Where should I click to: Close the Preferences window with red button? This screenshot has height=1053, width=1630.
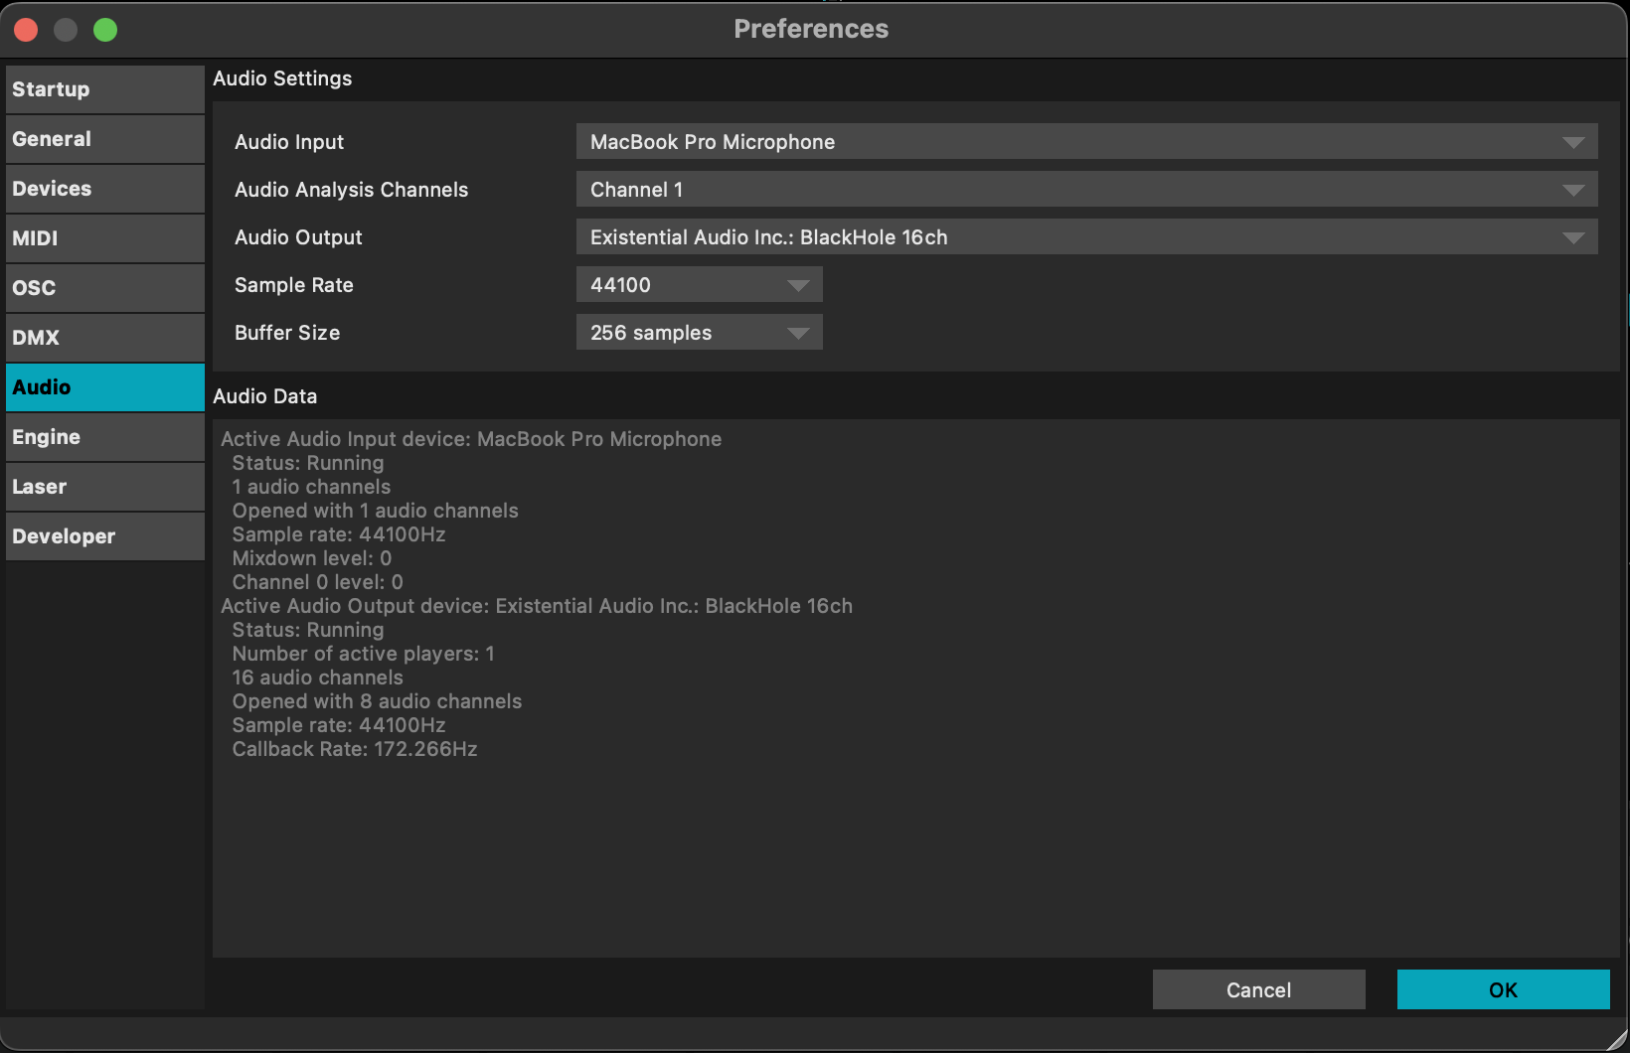pyautogui.click(x=27, y=30)
